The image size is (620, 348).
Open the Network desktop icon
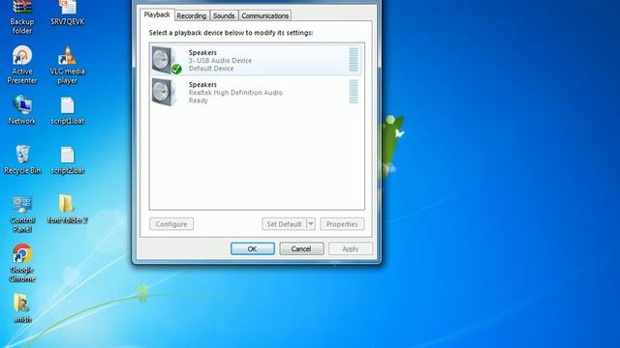coord(22,109)
